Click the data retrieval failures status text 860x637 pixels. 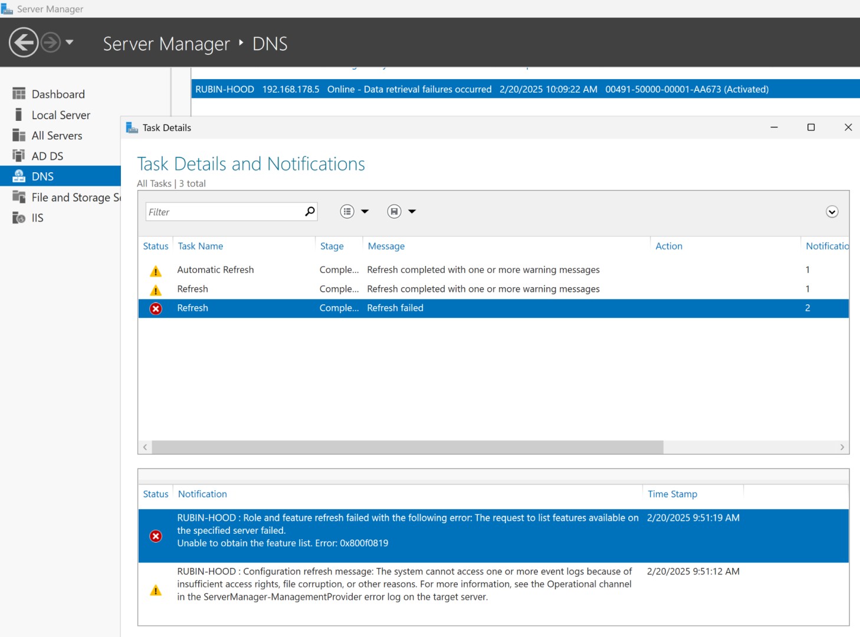409,89
